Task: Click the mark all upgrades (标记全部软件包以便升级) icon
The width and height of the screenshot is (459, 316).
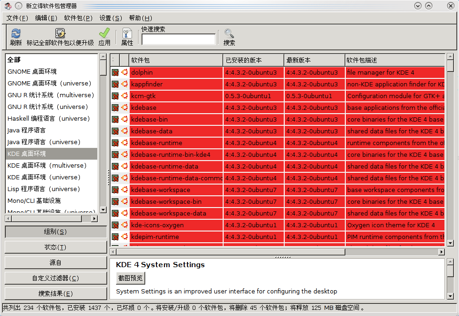Action: (60, 33)
